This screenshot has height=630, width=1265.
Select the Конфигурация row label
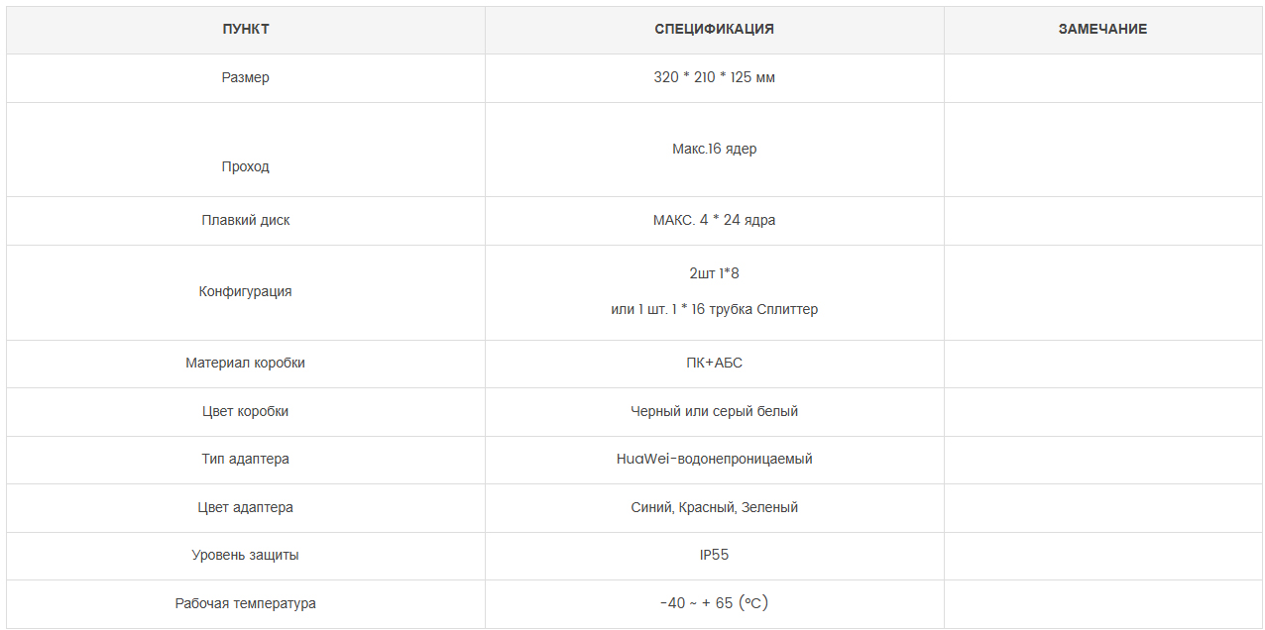tap(245, 291)
